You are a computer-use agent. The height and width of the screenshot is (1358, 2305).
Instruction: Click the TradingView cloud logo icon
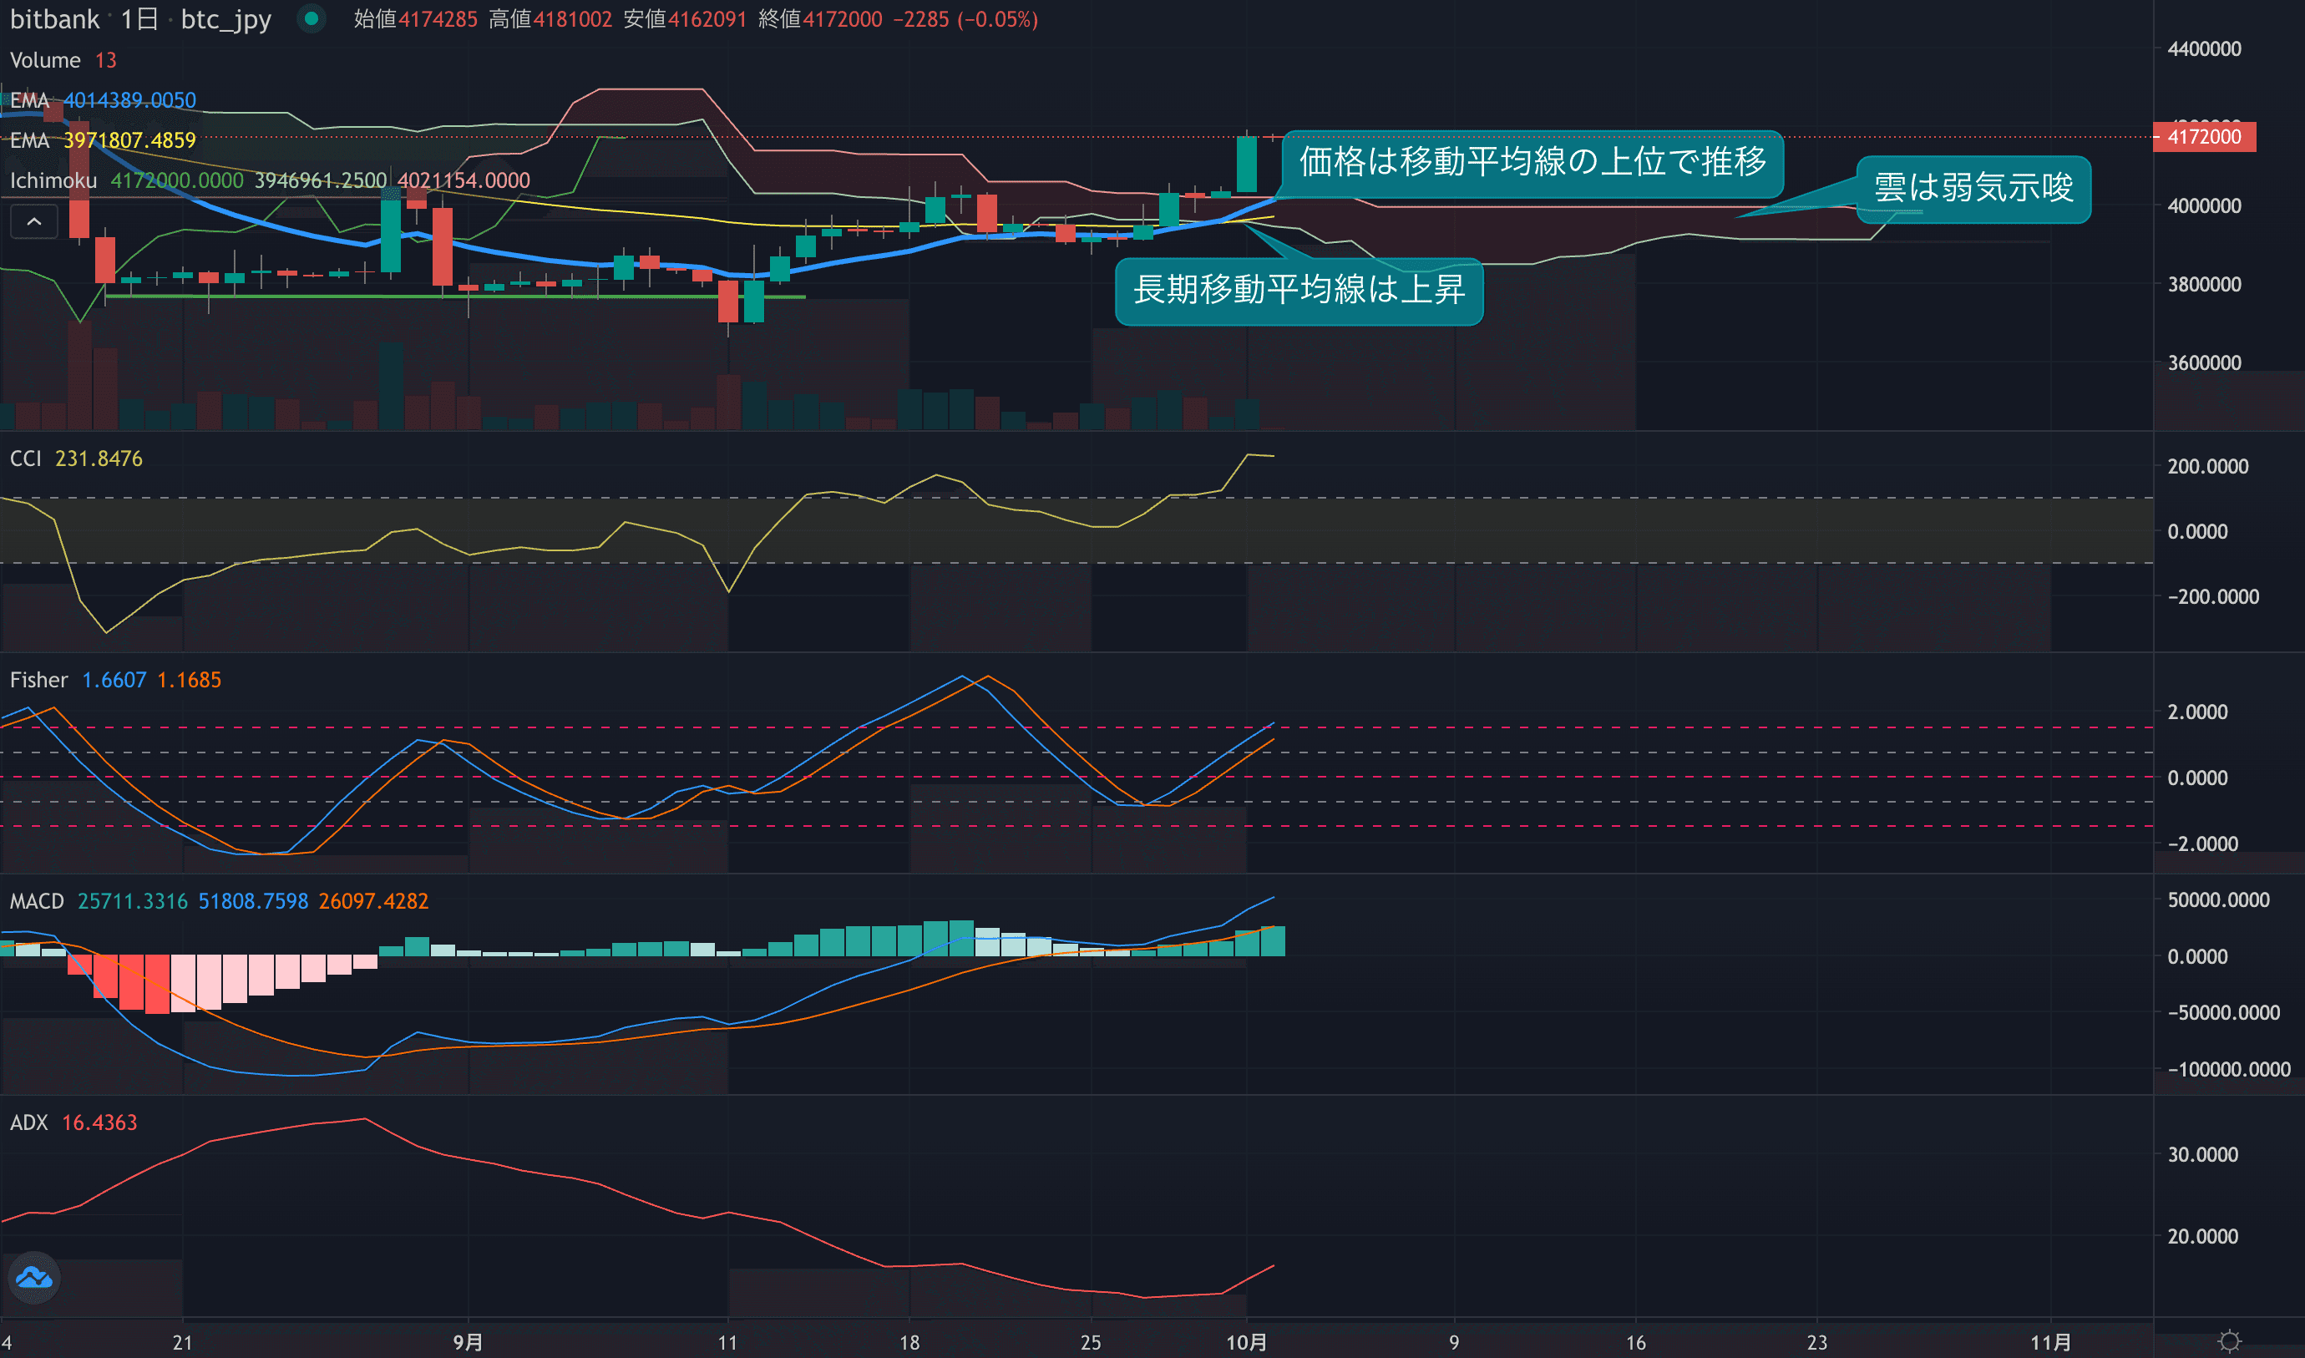[35, 1278]
